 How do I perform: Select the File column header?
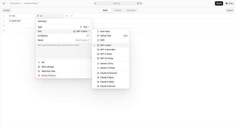(22, 16)
